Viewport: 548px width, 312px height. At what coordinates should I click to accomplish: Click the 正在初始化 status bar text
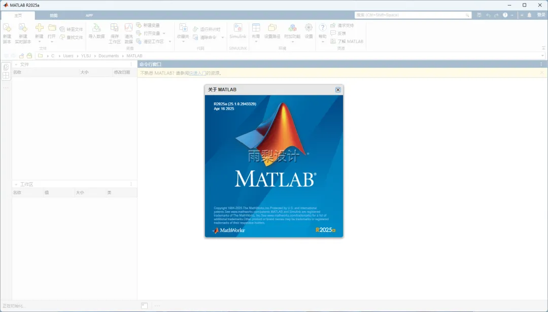14,306
